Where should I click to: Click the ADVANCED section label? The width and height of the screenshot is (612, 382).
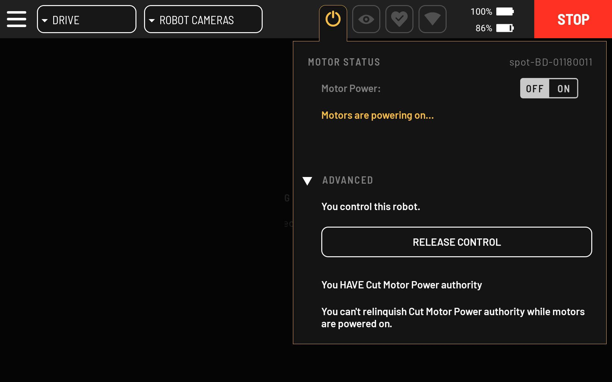click(x=347, y=180)
